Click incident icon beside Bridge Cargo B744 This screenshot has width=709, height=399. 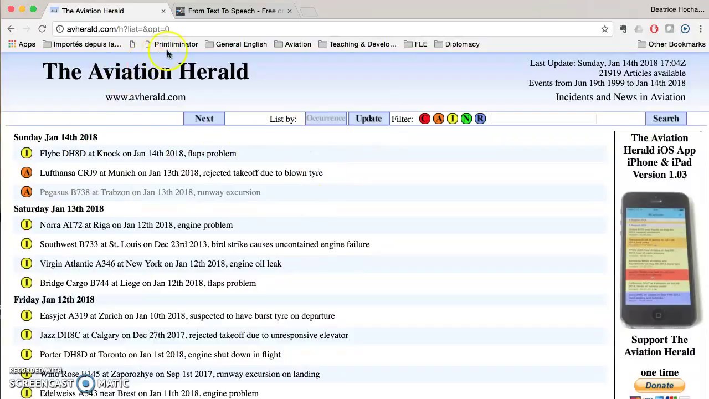(27, 283)
